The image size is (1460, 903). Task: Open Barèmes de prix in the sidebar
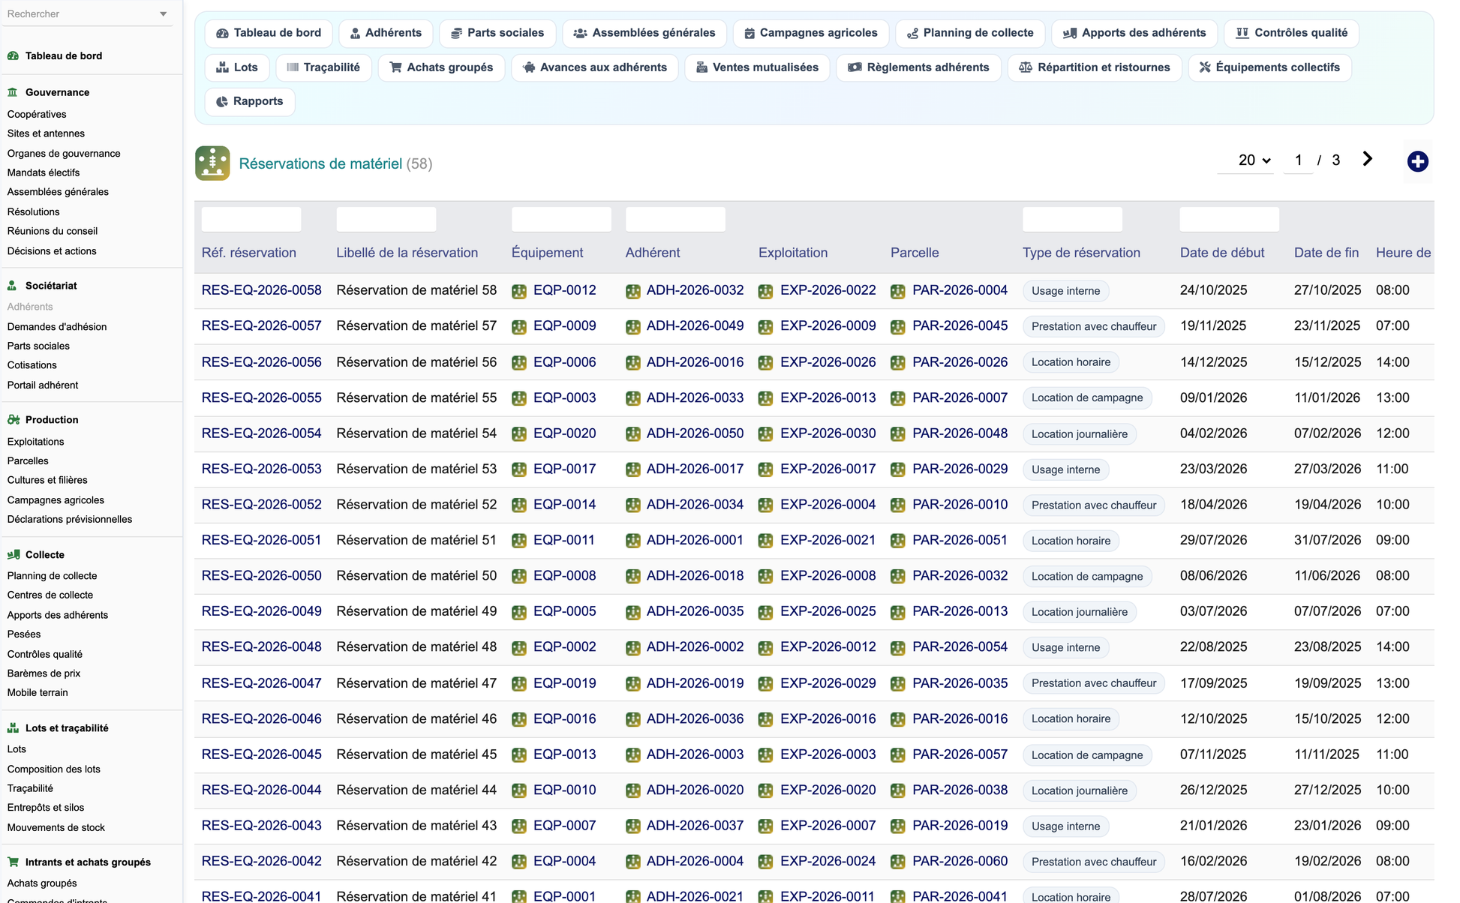pyautogui.click(x=44, y=673)
